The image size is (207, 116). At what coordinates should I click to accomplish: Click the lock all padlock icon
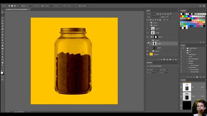(x=160, y=20)
